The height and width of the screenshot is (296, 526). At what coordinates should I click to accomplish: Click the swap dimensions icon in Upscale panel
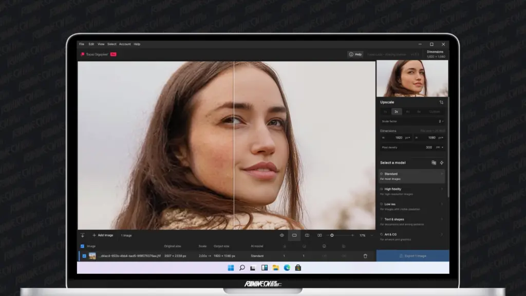[442, 102]
